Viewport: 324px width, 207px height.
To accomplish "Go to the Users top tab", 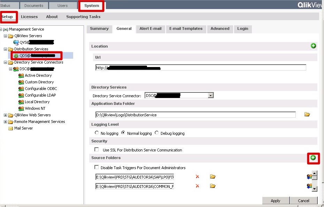I will 63,6.
